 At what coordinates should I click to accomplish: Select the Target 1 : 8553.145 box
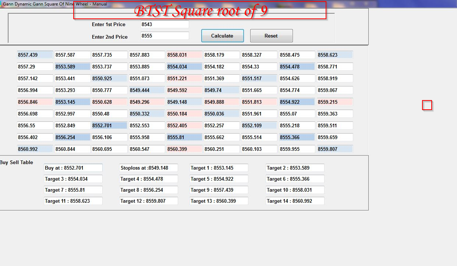pyautogui.click(x=219, y=168)
